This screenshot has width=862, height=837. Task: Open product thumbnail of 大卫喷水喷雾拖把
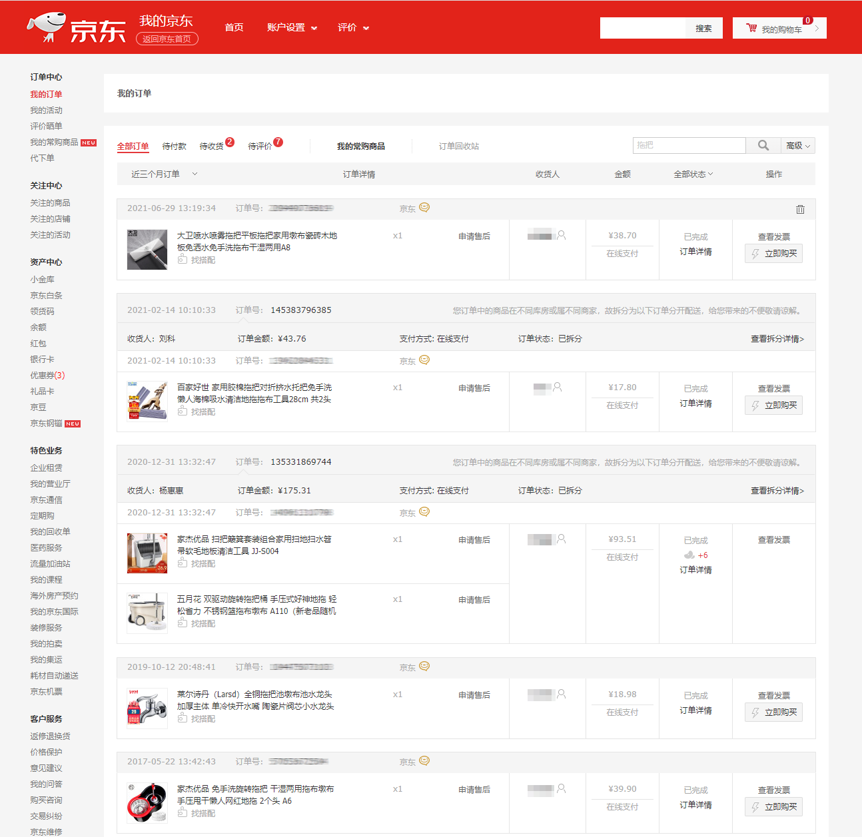pyautogui.click(x=147, y=250)
